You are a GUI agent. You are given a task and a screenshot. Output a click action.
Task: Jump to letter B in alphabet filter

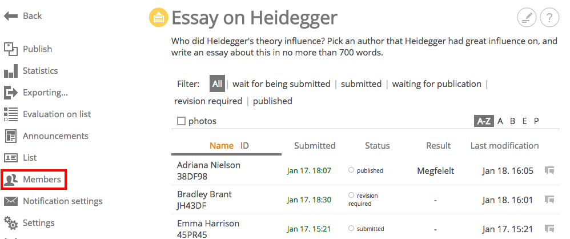click(512, 121)
